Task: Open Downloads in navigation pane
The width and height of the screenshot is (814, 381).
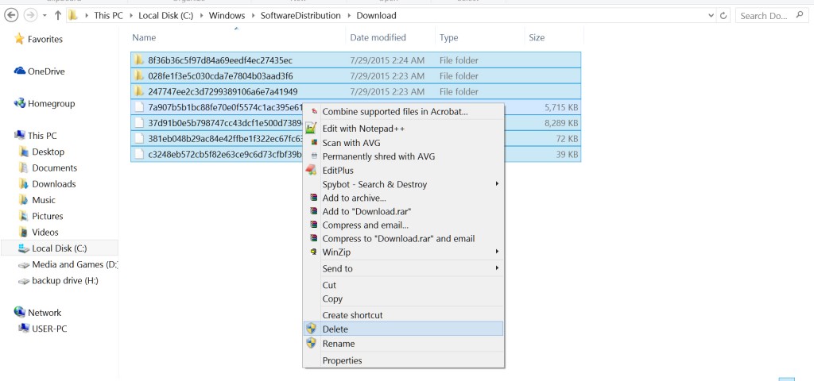Action: [54, 184]
